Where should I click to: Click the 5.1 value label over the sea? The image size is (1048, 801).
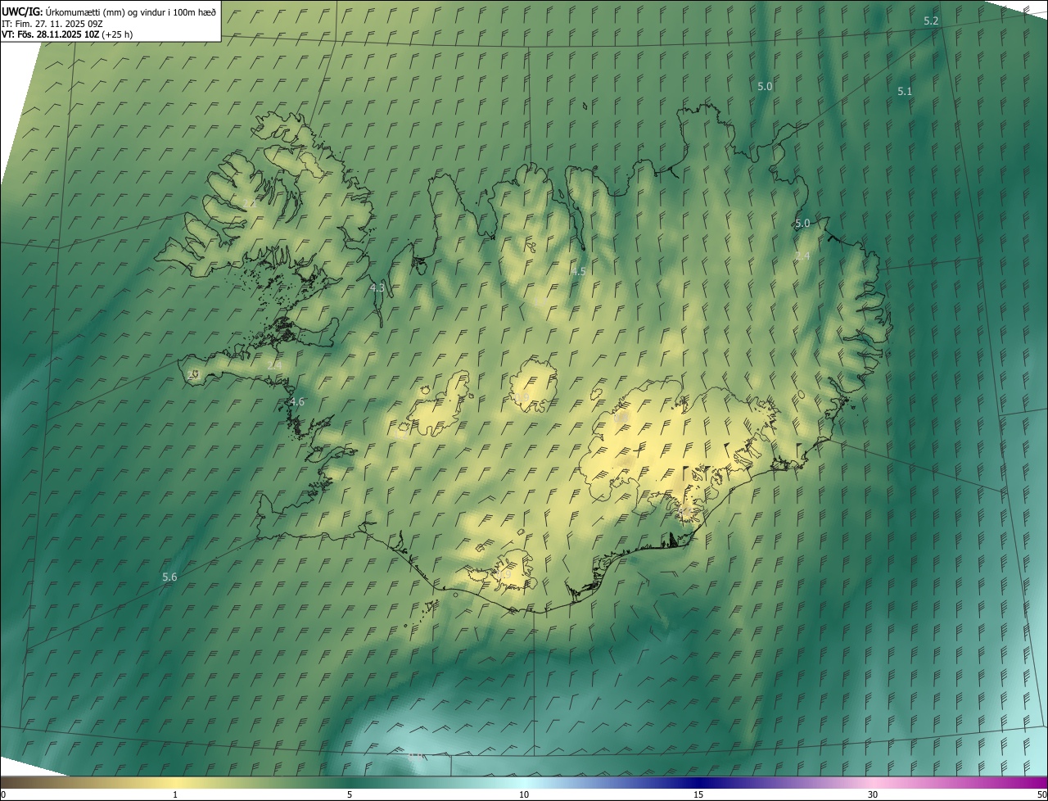point(905,91)
